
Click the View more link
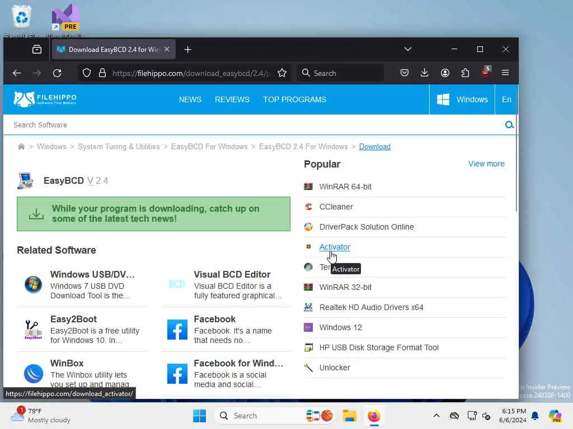pos(486,164)
